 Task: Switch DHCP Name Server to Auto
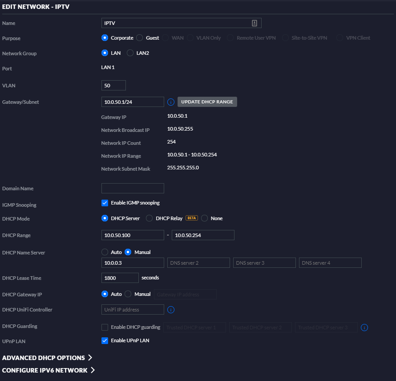pyautogui.click(x=105, y=252)
